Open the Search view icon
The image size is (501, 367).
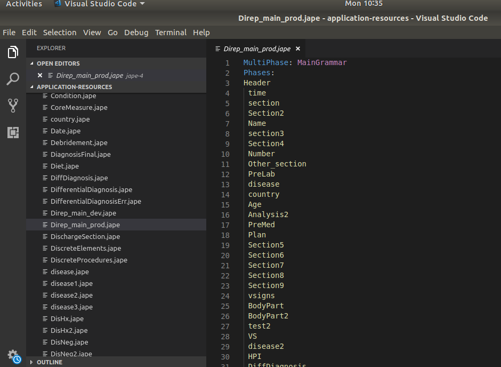[x=13, y=79]
